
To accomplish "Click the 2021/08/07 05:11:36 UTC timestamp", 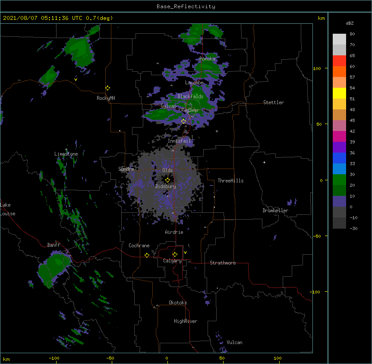I will [42, 18].
